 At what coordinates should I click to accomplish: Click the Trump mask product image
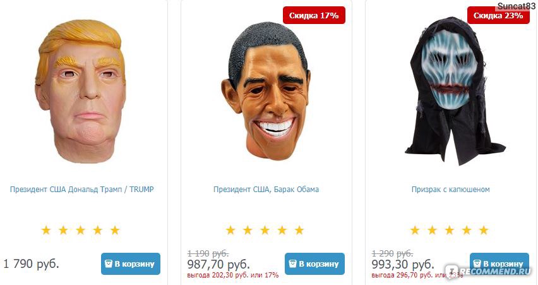[81, 91]
